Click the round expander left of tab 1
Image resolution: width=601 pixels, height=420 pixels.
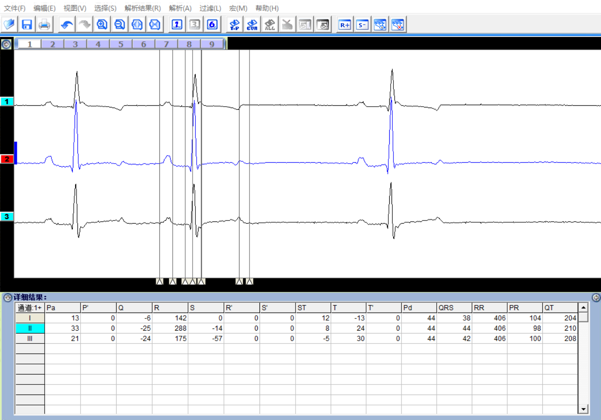pos(6,44)
